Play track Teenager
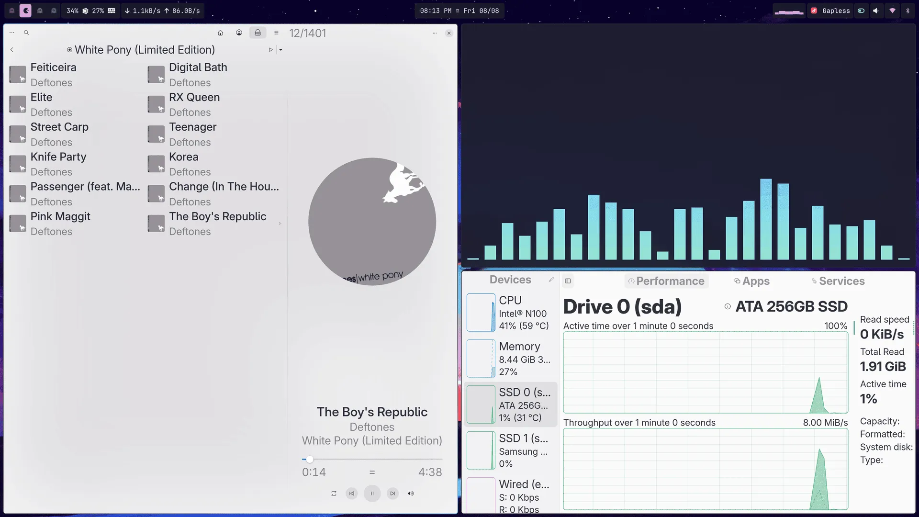Image resolution: width=919 pixels, height=517 pixels. coord(214,135)
